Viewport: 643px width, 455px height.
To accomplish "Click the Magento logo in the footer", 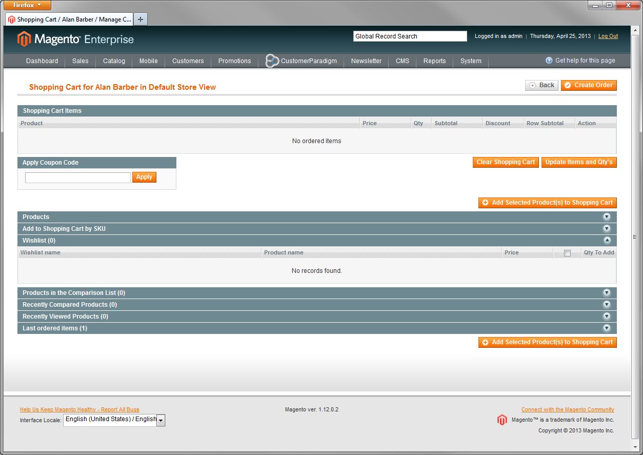I will click(x=502, y=420).
